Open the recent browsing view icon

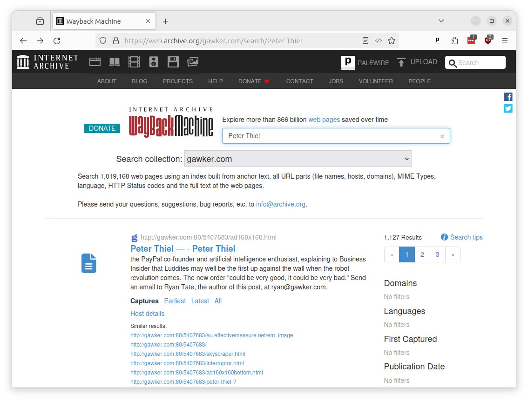40,21
